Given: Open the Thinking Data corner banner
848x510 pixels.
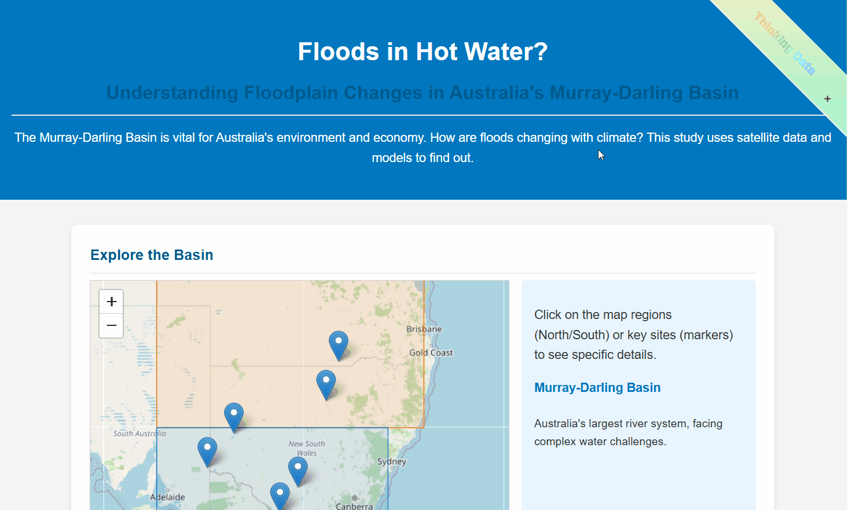Looking at the screenshot, I should tap(784, 44).
